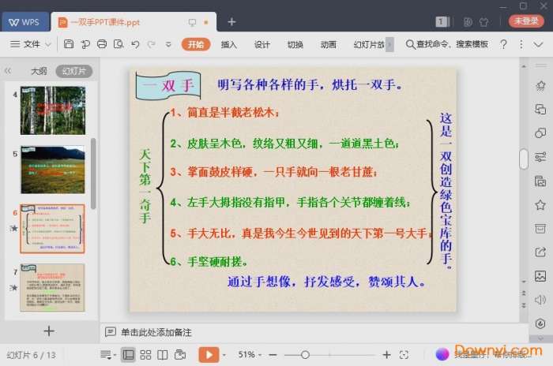553x366 pixels.
Task: Switch to slide sorter view icon
Action: [x=145, y=355]
